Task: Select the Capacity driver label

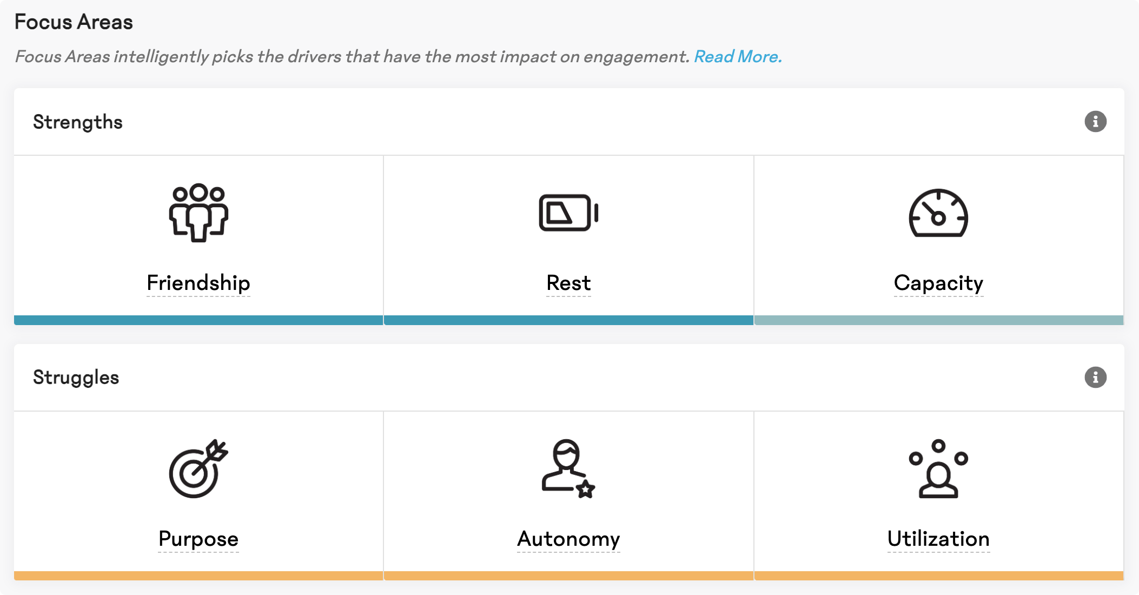Action: [x=938, y=283]
